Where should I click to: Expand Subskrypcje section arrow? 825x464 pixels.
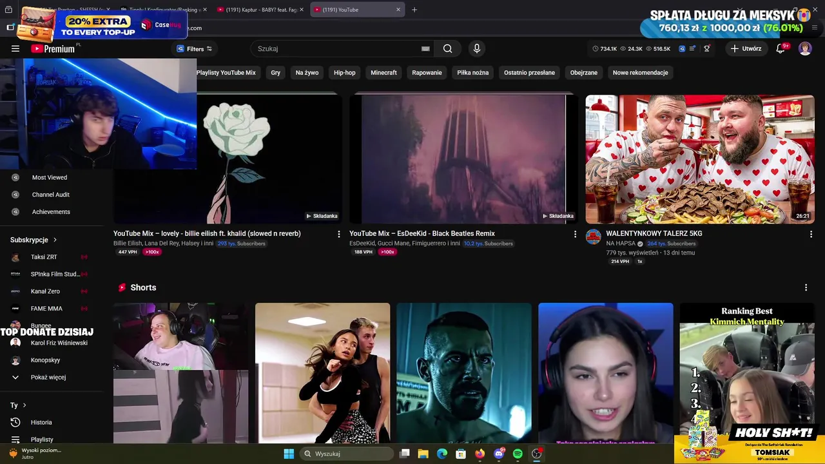[x=55, y=240]
